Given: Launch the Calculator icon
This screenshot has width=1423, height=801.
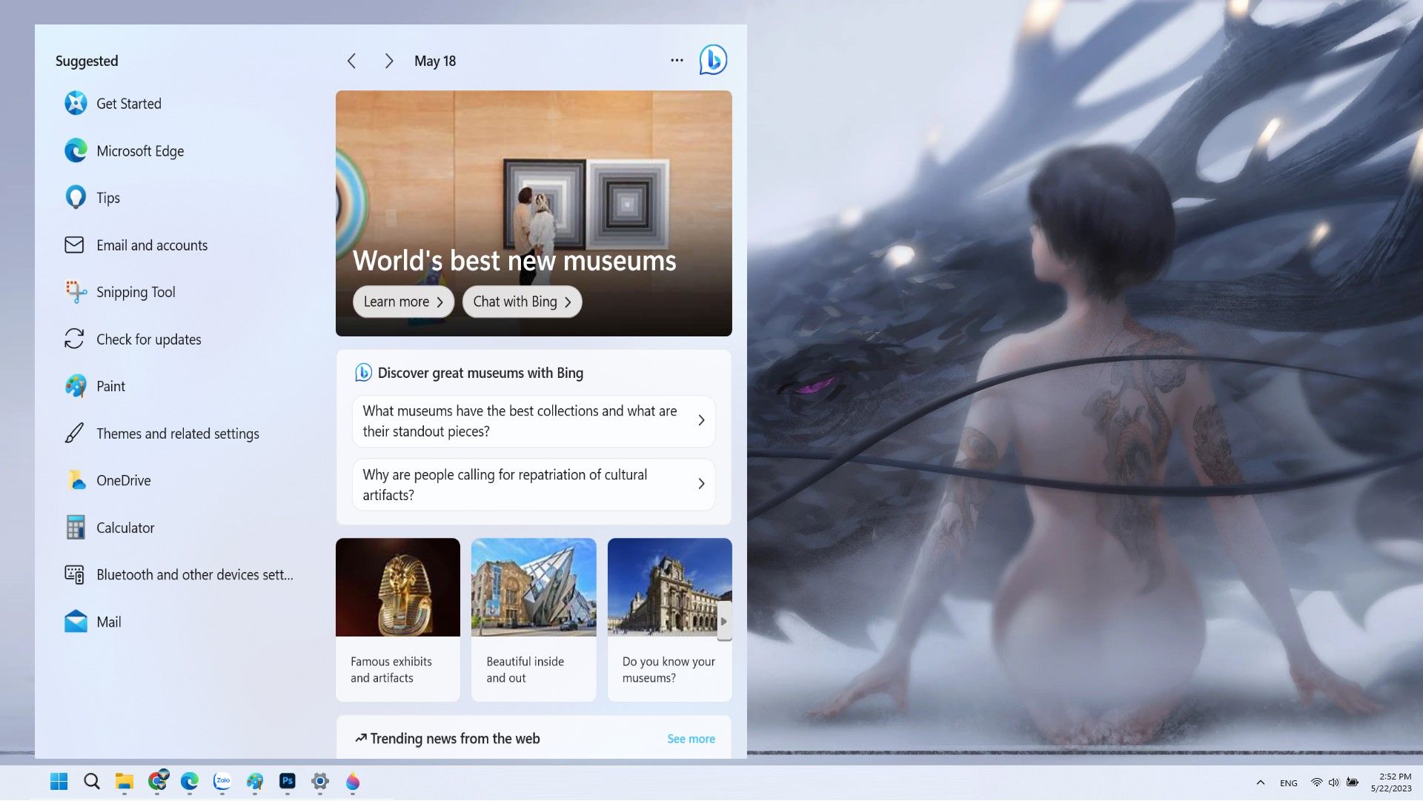Looking at the screenshot, I should [76, 528].
